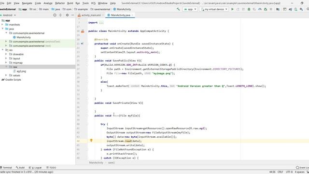Screen dimensions: 309x174
Task: Open the Refactor menu
Action: tap(60, 3)
